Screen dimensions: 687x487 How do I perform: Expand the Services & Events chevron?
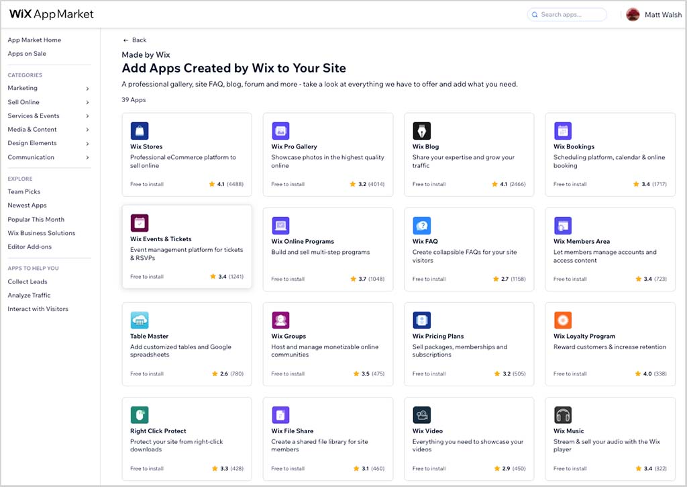(x=87, y=116)
